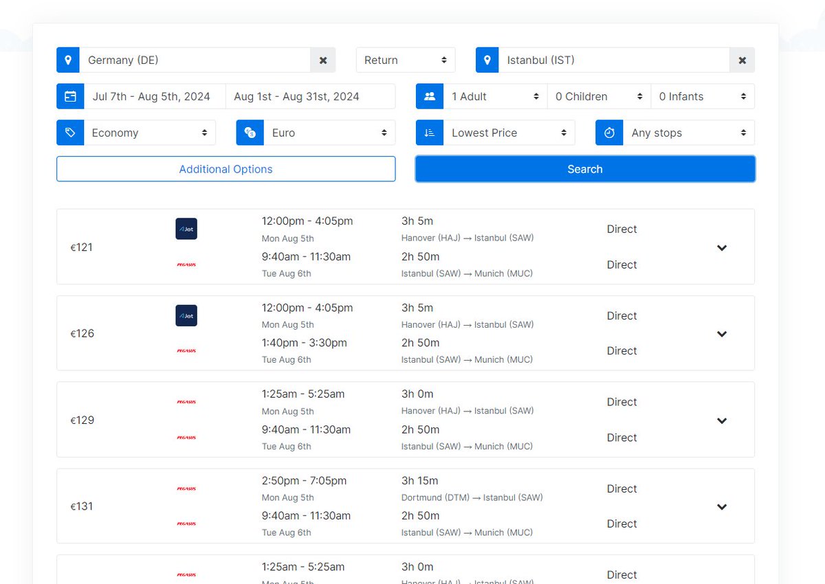Click the origin location pin icon
The height and width of the screenshot is (584, 825).
68,60
